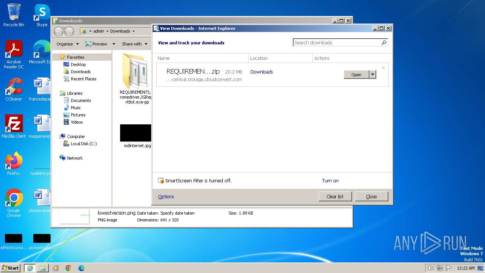Open the postedquick desktop file
485x273 pixels.
point(42,242)
